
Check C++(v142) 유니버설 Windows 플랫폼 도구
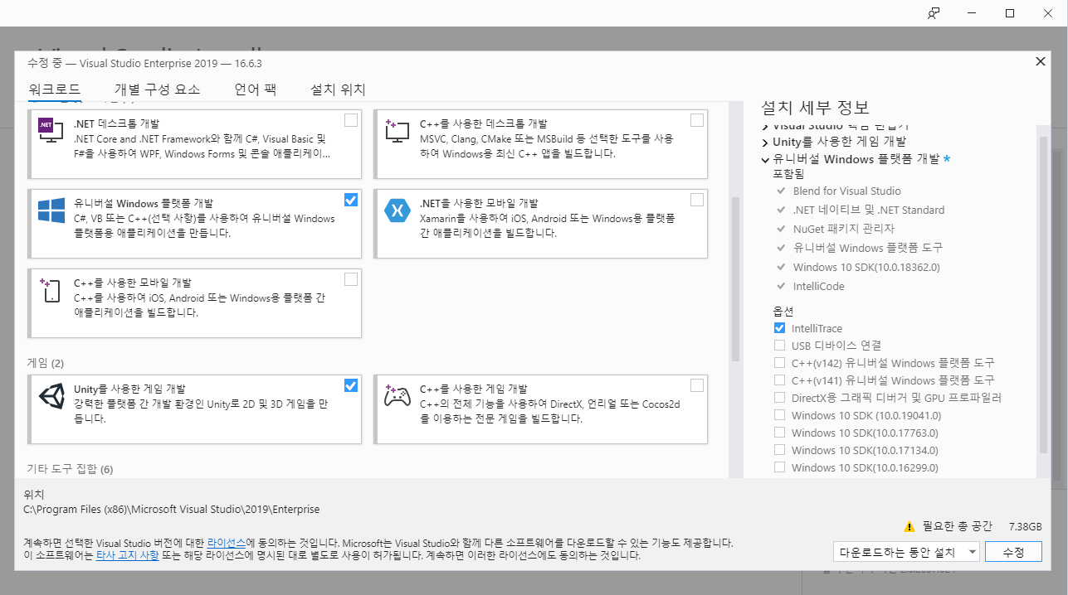pyautogui.click(x=779, y=363)
